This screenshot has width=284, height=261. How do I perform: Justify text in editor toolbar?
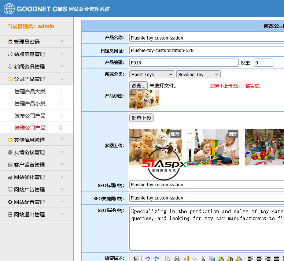pyautogui.click(x=277, y=258)
